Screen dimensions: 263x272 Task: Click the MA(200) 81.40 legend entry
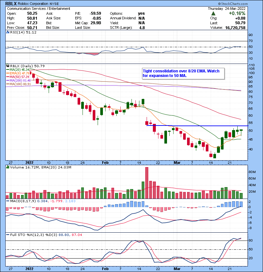coord(19,81)
